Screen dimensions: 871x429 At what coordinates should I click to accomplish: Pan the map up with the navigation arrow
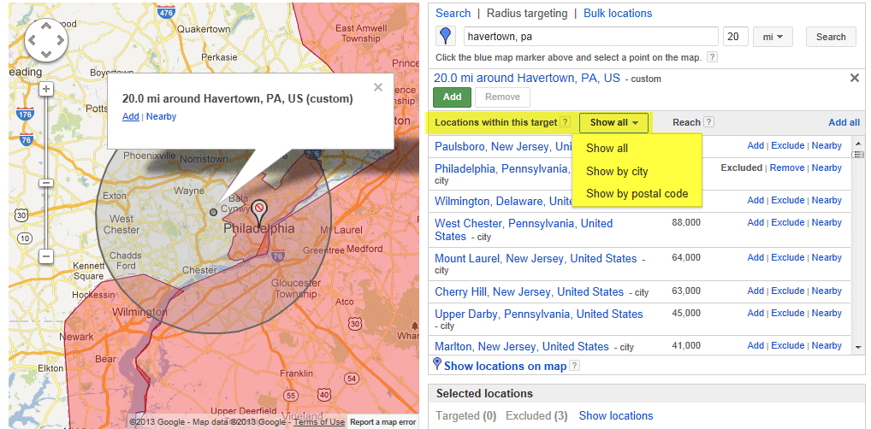(47, 26)
